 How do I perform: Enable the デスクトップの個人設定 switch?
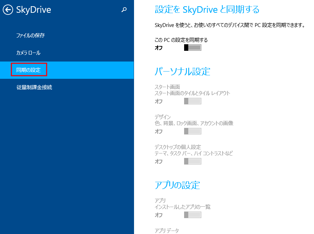click(192, 161)
